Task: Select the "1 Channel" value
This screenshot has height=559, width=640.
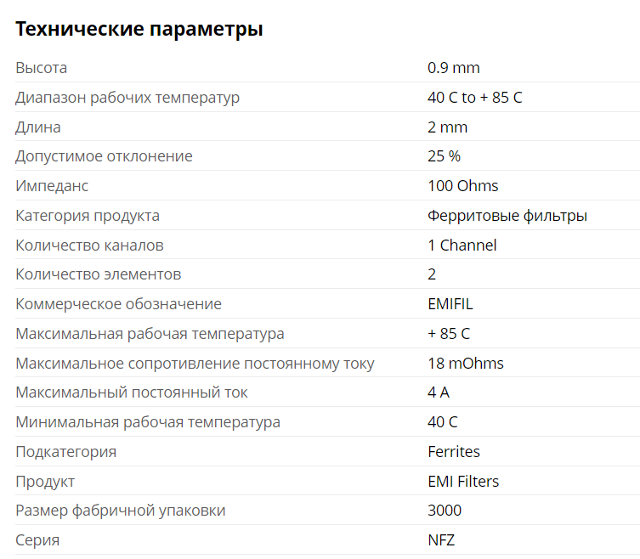Action: (462, 246)
